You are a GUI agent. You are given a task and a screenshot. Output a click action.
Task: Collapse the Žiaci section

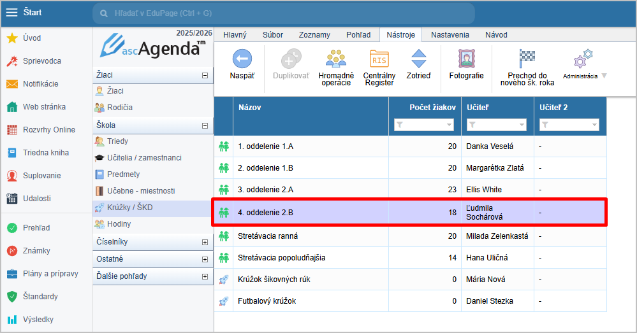205,75
